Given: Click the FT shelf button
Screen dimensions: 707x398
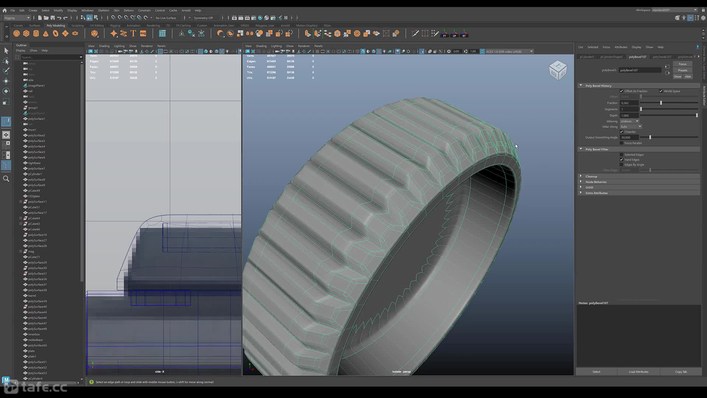Looking at the screenshot, I should [x=444, y=34].
